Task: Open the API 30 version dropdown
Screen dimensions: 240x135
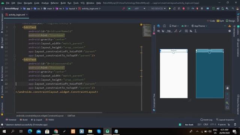Action: point(185,26)
